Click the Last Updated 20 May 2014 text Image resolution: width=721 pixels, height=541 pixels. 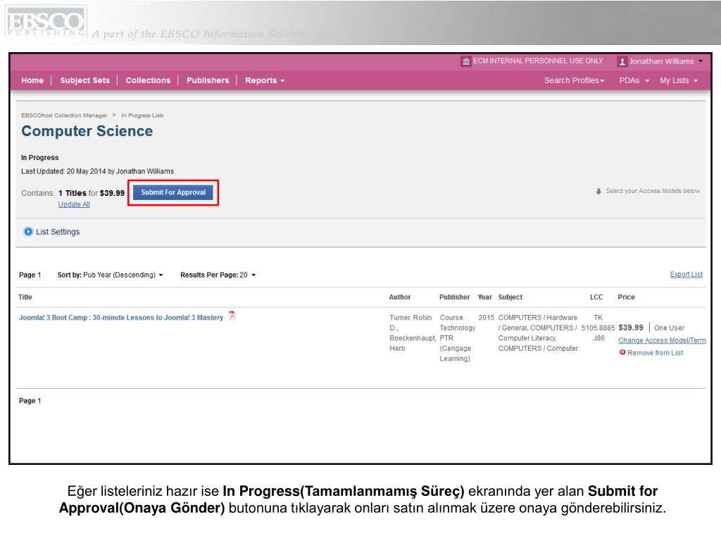coord(97,171)
